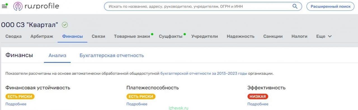Switch to the Надежность tab
The image size is (358, 110).
(x=241, y=36)
